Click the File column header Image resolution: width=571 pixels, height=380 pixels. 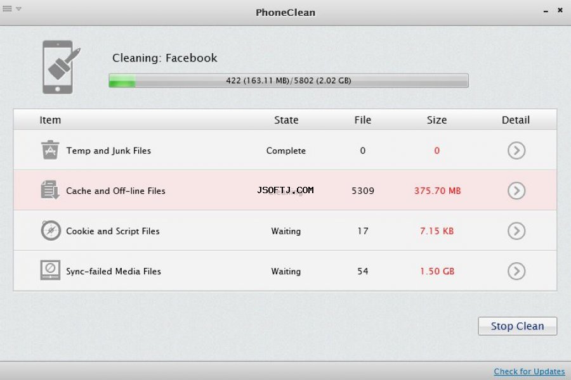tap(363, 120)
